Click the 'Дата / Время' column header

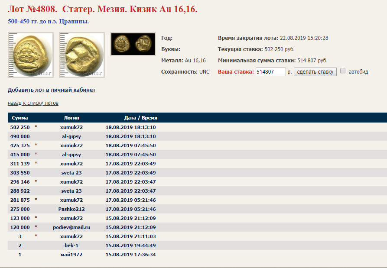point(141,118)
